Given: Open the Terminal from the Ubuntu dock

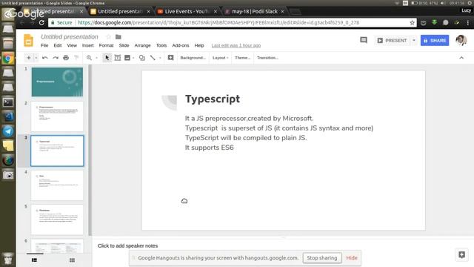Looking at the screenshot, I should [8, 102].
